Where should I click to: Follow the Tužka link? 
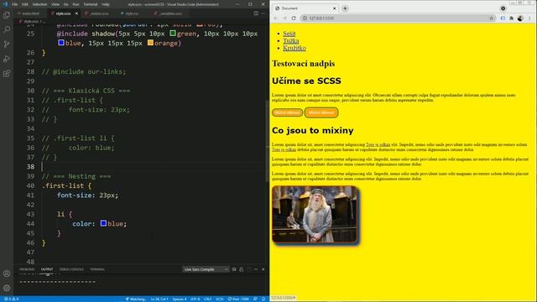tap(291, 41)
